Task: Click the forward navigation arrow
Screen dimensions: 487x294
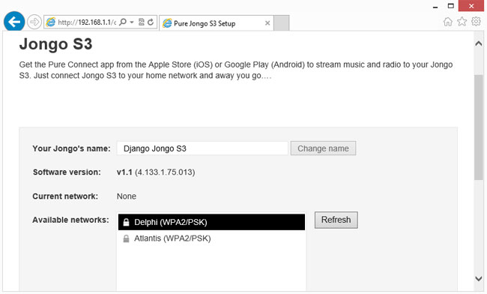Action: [x=34, y=22]
